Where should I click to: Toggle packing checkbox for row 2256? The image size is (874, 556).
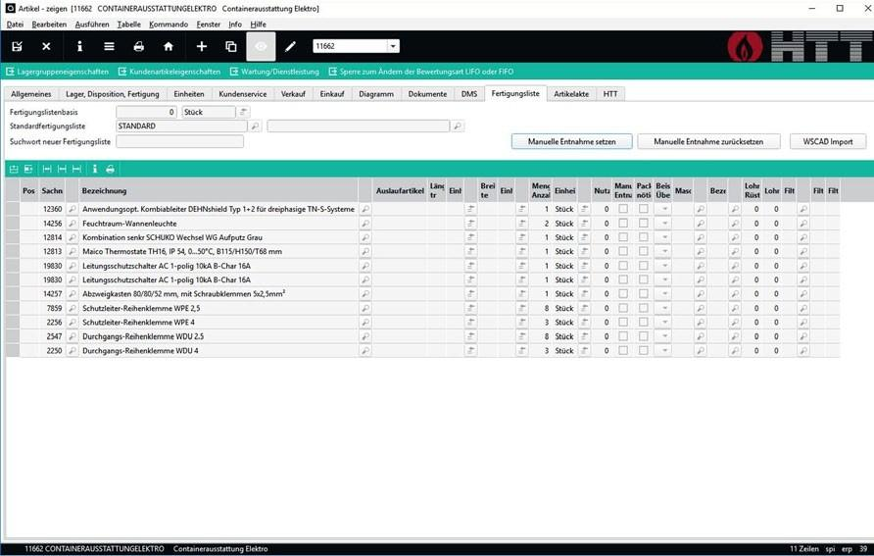point(643,323)
